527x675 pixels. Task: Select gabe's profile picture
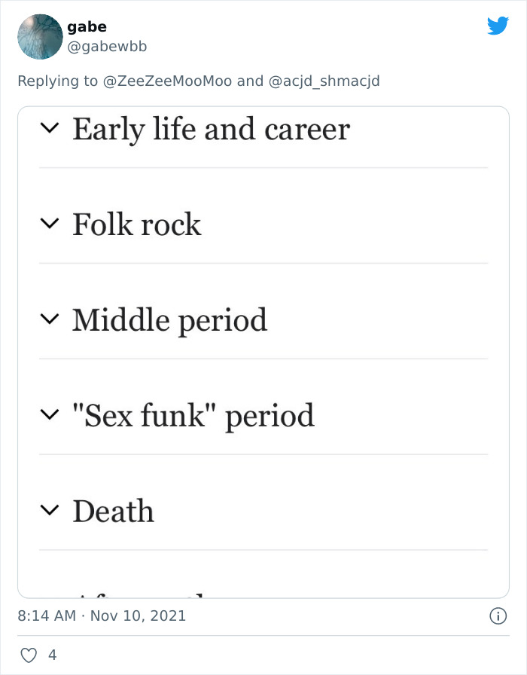(39, 36)
